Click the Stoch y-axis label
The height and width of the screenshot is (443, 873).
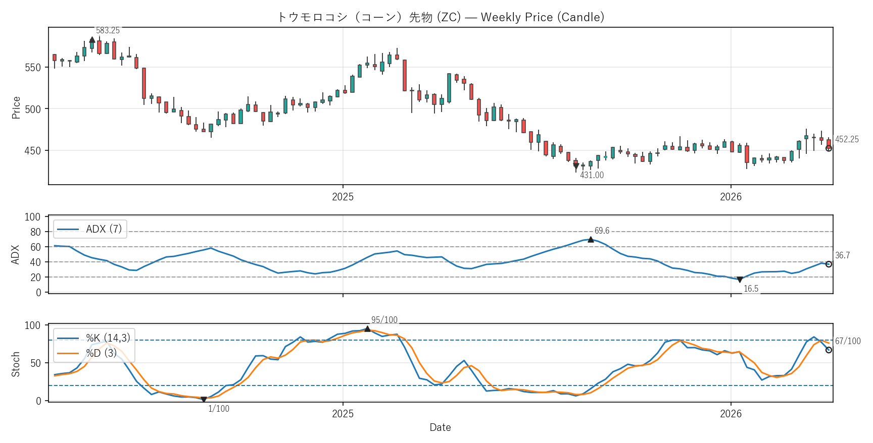tap(16, 364)
